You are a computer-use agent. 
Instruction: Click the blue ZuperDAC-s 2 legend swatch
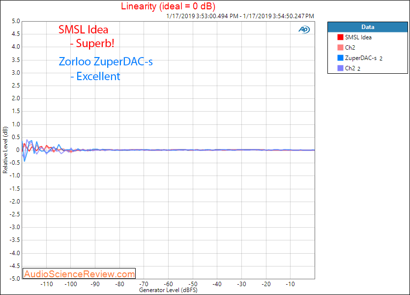point(340,58)
